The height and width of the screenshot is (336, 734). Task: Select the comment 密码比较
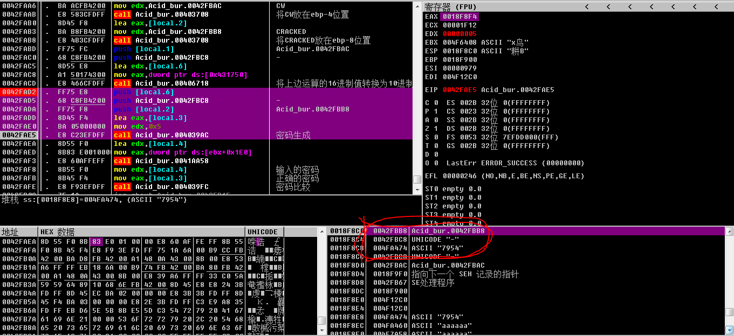click(293, 187)
